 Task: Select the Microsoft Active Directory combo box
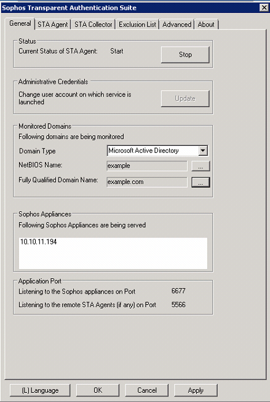tap(157, 150)
